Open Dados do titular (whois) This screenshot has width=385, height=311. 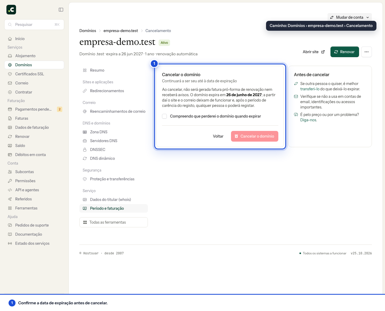tap(114, 200)
